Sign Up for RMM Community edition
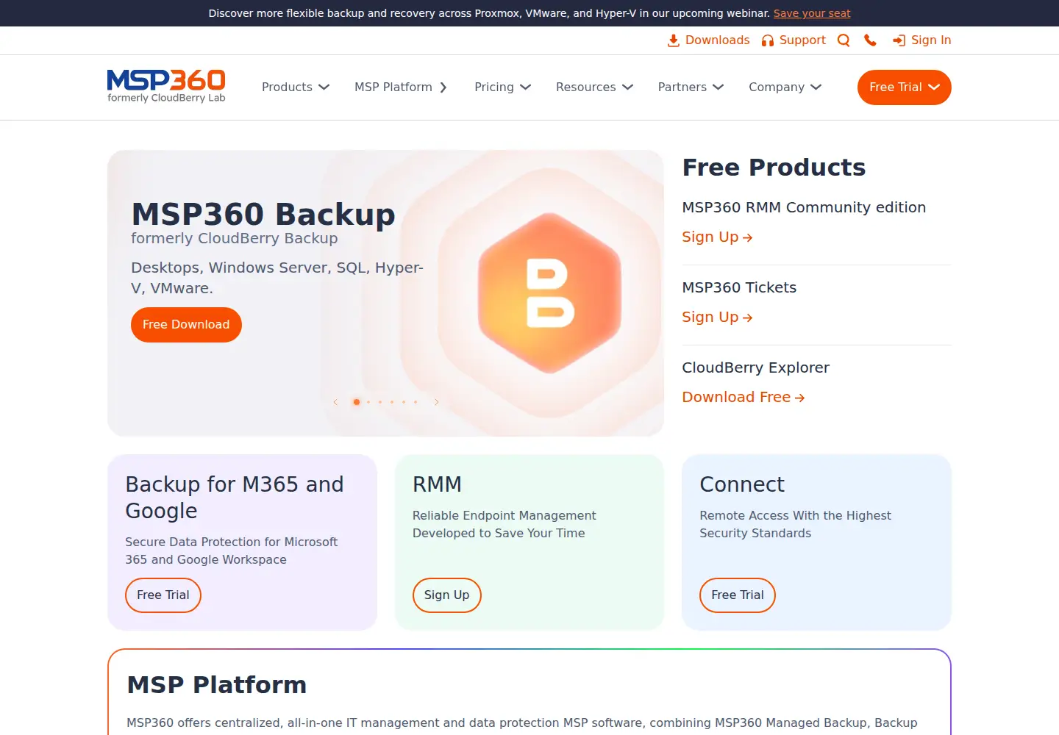 click(x=717, y=237)
